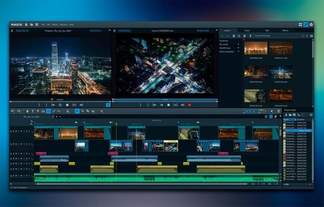Image resolution: width=324 pixels, height=207 pixels.
Task: Select the mouse pointer mode tool
Action: tap(77, 111)
